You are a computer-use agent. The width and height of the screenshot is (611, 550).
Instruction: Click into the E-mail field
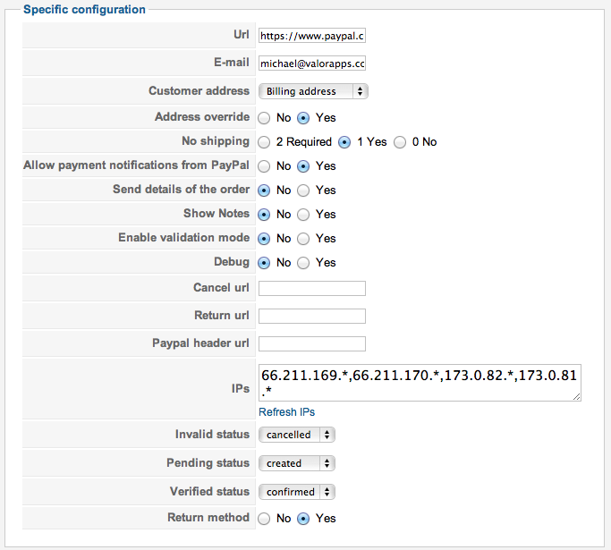[x=311, y=63]
